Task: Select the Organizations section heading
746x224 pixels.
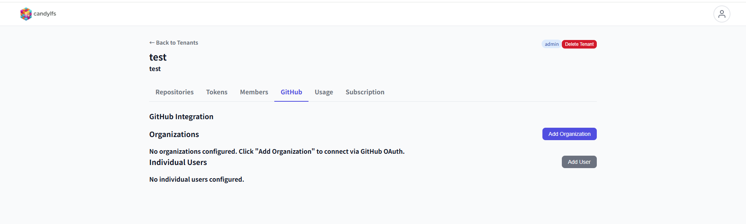Action: coord(174,134)
